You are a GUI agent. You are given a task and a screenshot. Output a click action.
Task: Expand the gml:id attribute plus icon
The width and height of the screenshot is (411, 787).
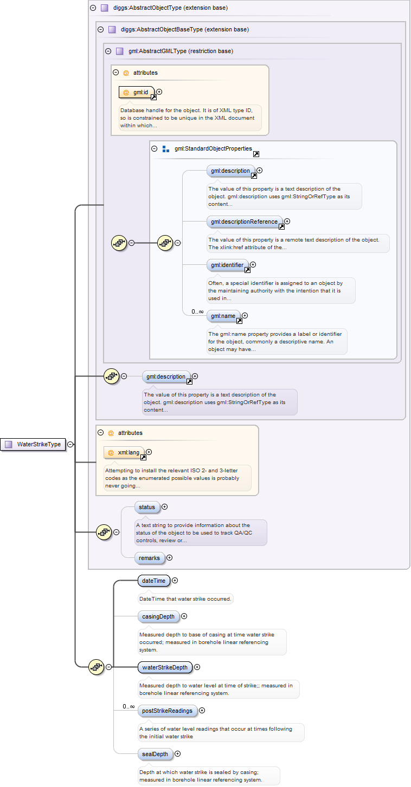(159, 92)
